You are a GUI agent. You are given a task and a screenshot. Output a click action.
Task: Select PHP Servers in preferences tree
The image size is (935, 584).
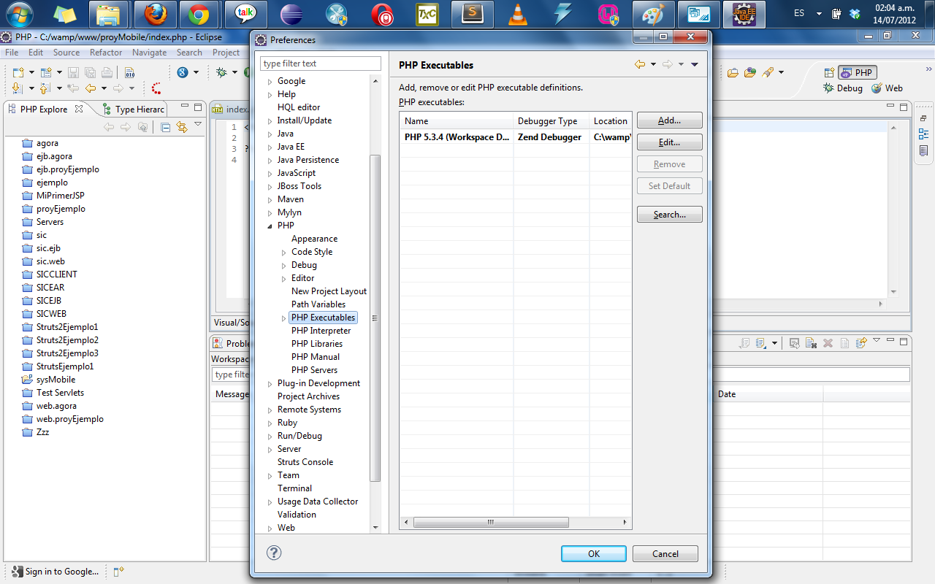[314, 370]
